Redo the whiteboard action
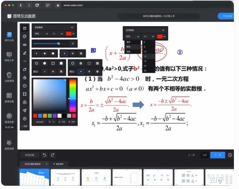 click(x=53, y=155)
